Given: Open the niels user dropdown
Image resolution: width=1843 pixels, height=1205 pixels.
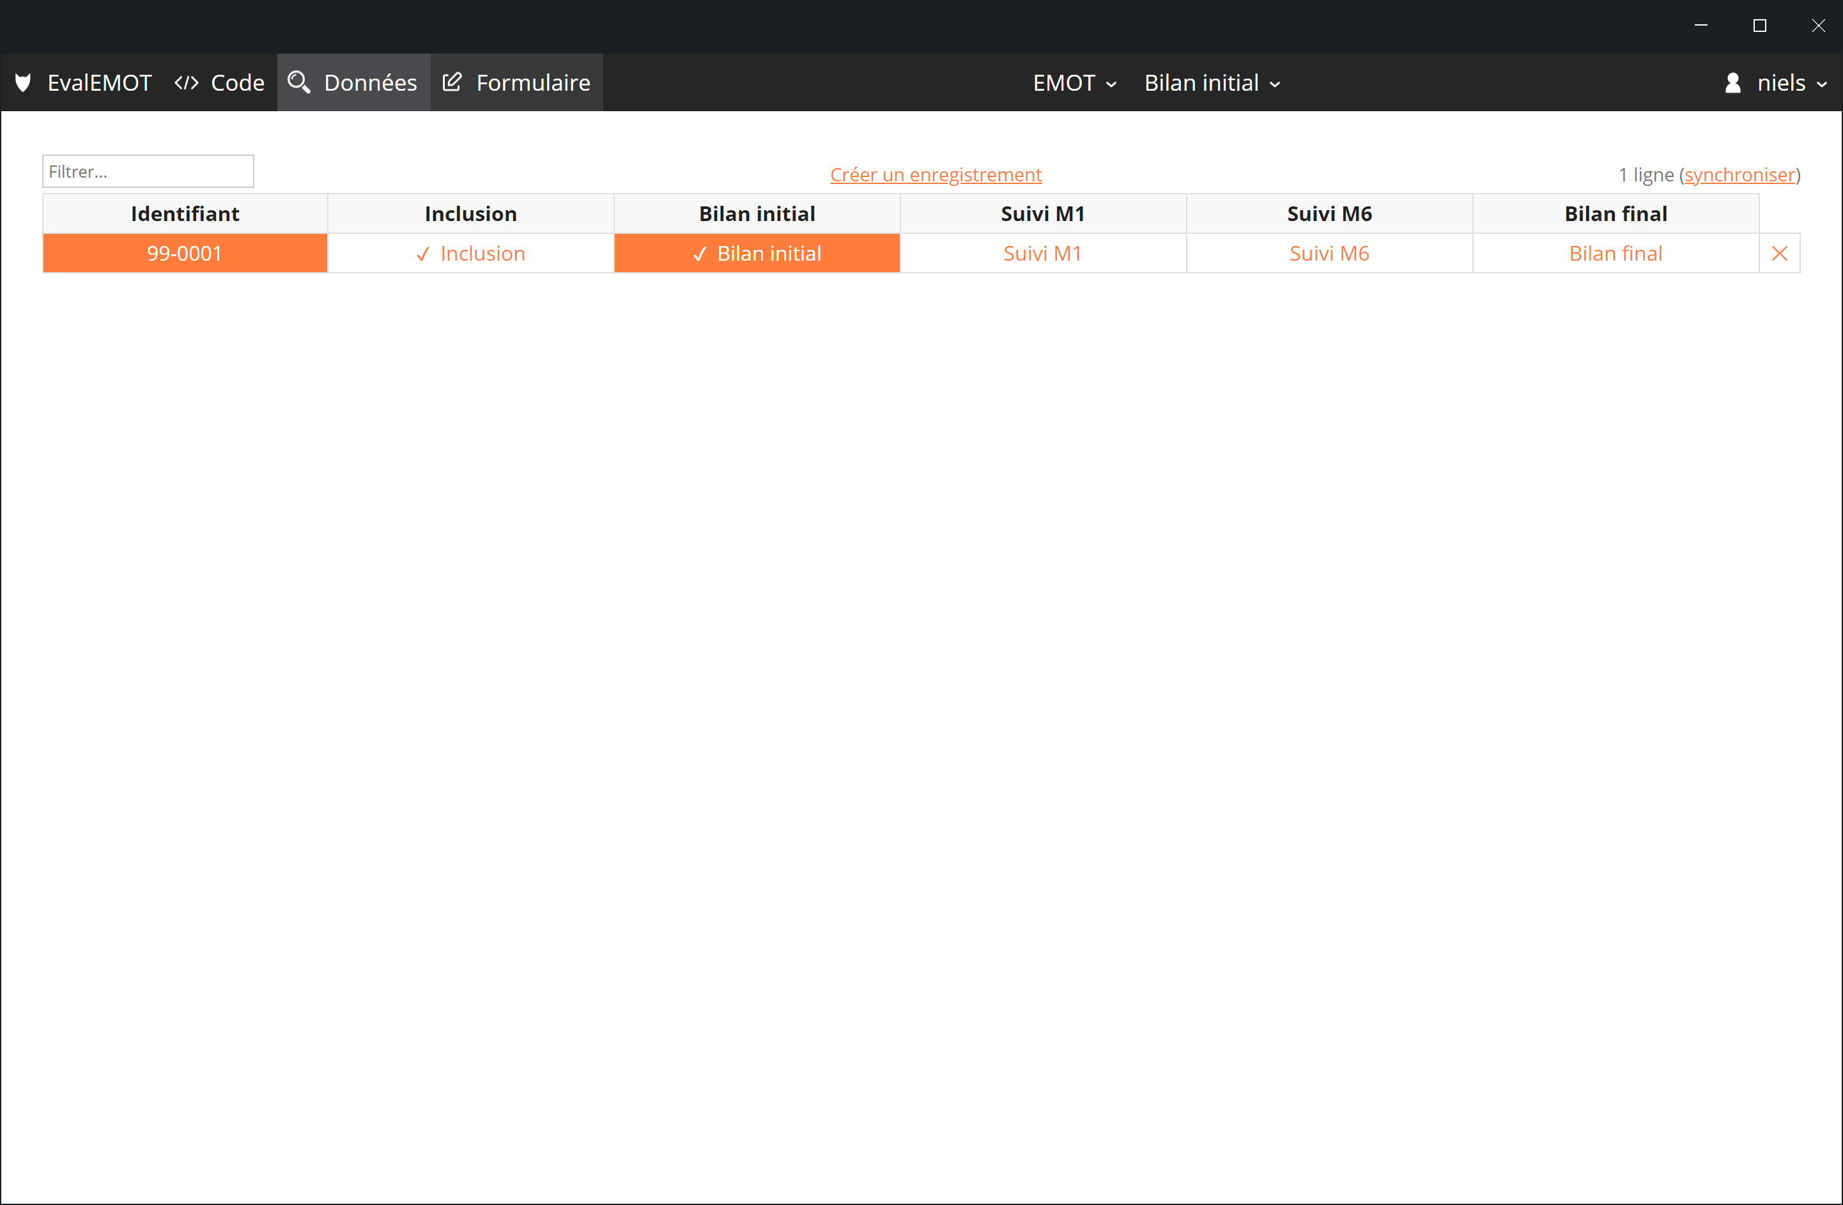Looking at the screenshot, I should click(1791, 83).
